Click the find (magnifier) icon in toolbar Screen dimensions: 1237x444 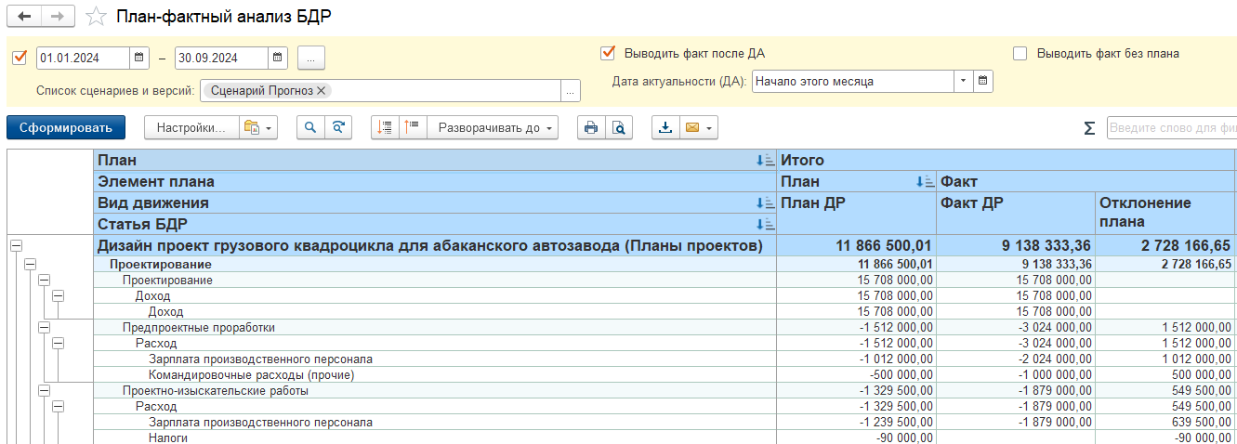(x=311, y=128)
